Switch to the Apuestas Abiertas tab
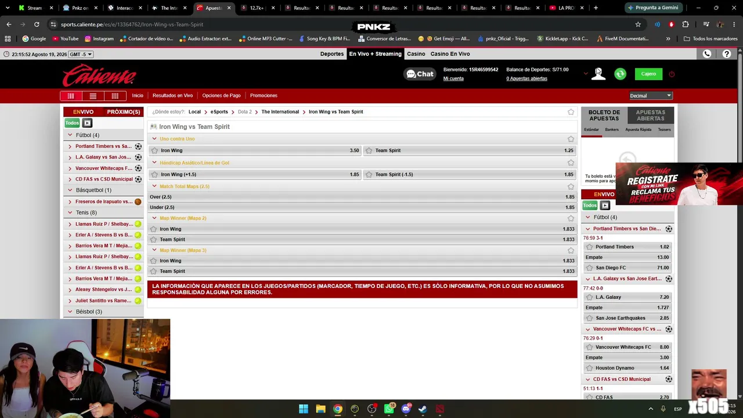The height and width of the screenshot is (418, 743). pos(651,116)
